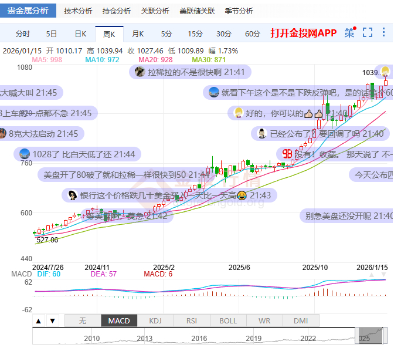
Task: Select the 周K chart period
Action: tap(109, 34)
